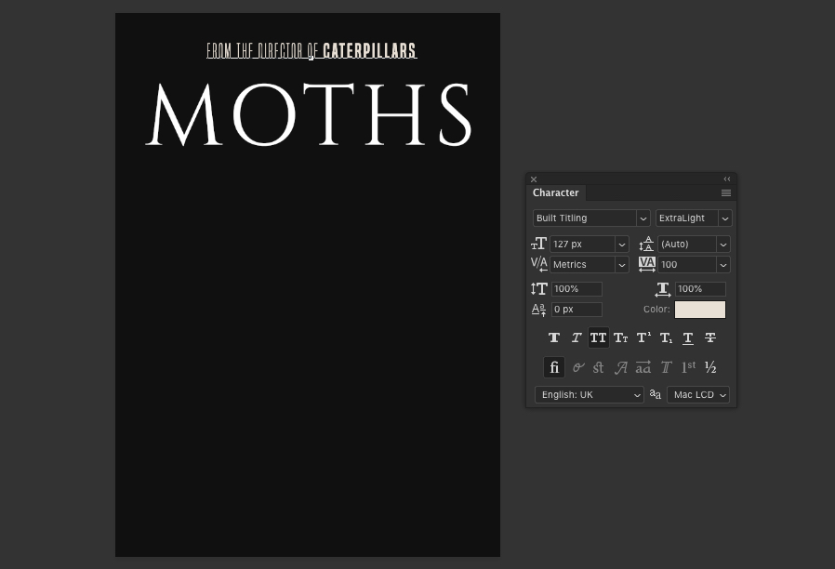Toggle Faux Italic text style
The width and height of the screenshot is (835, 569).
point(577,337)
